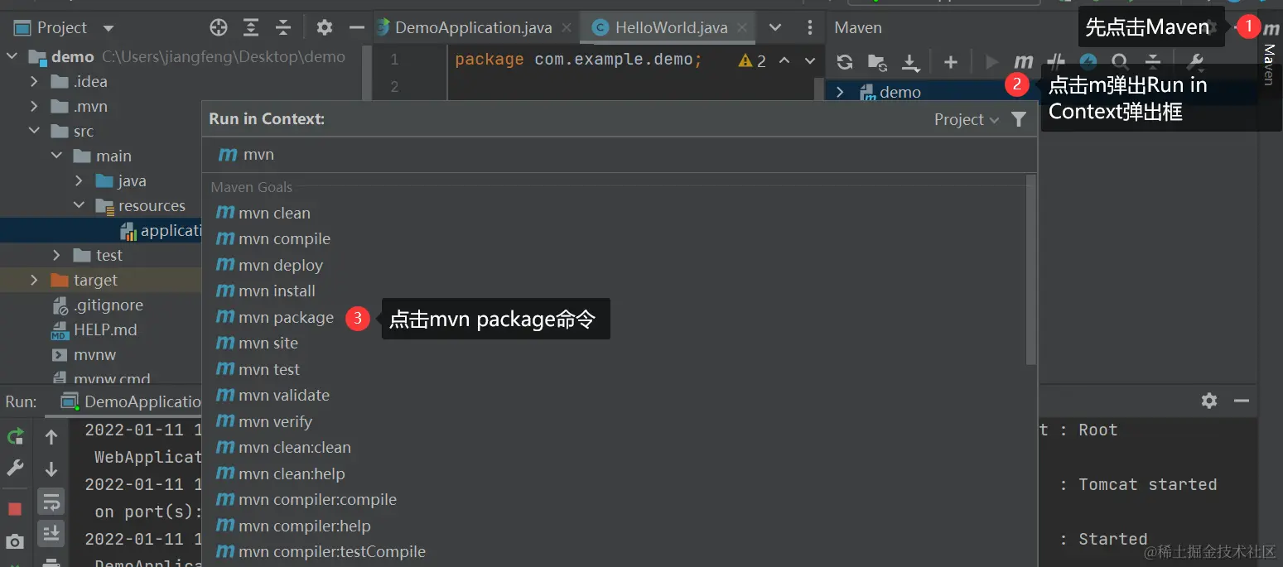Show Maven dependencies diagram magnifier icon
Image resolution: width=1283 pixels, height=567 pixels.
1120,61
